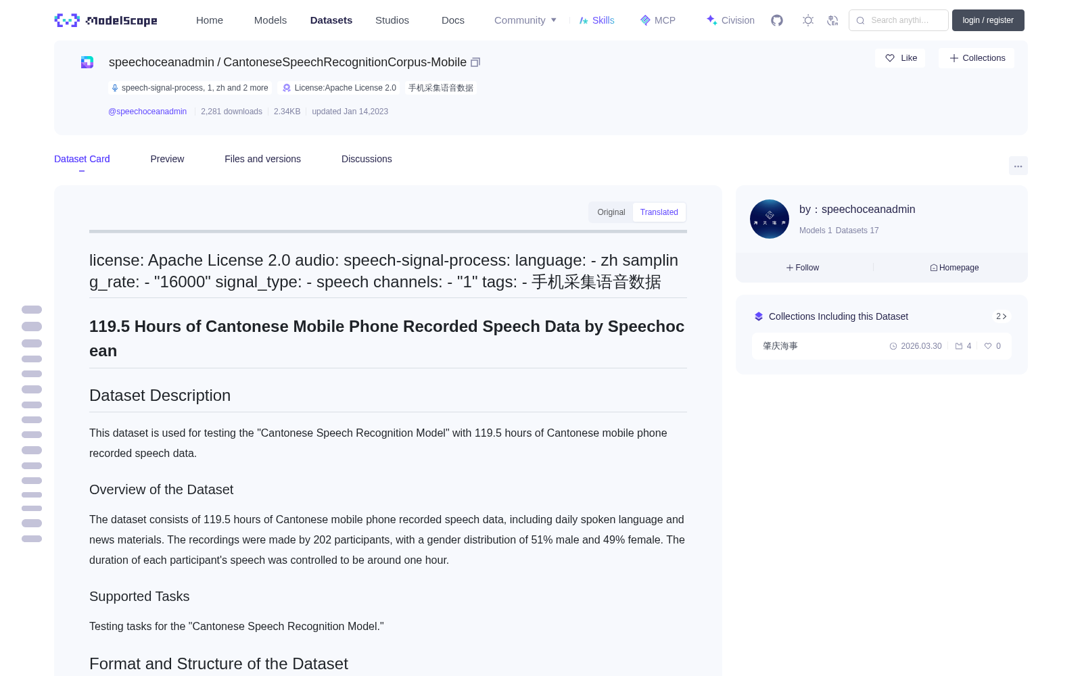Image resolution: width=1082 pixels, height=676 pixels.
Task: Click the Civision sparkle icon
Action: pos(711,20)
